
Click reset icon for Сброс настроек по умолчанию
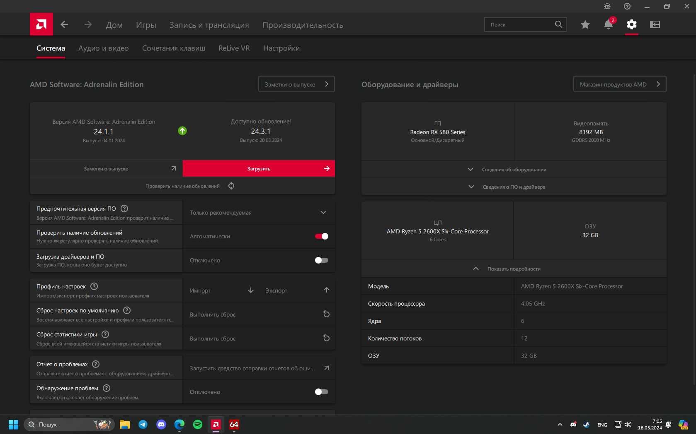pos(327,314)
